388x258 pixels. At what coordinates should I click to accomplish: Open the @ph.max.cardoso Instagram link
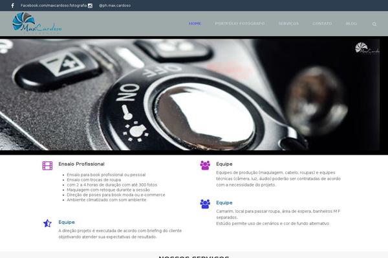115,5
